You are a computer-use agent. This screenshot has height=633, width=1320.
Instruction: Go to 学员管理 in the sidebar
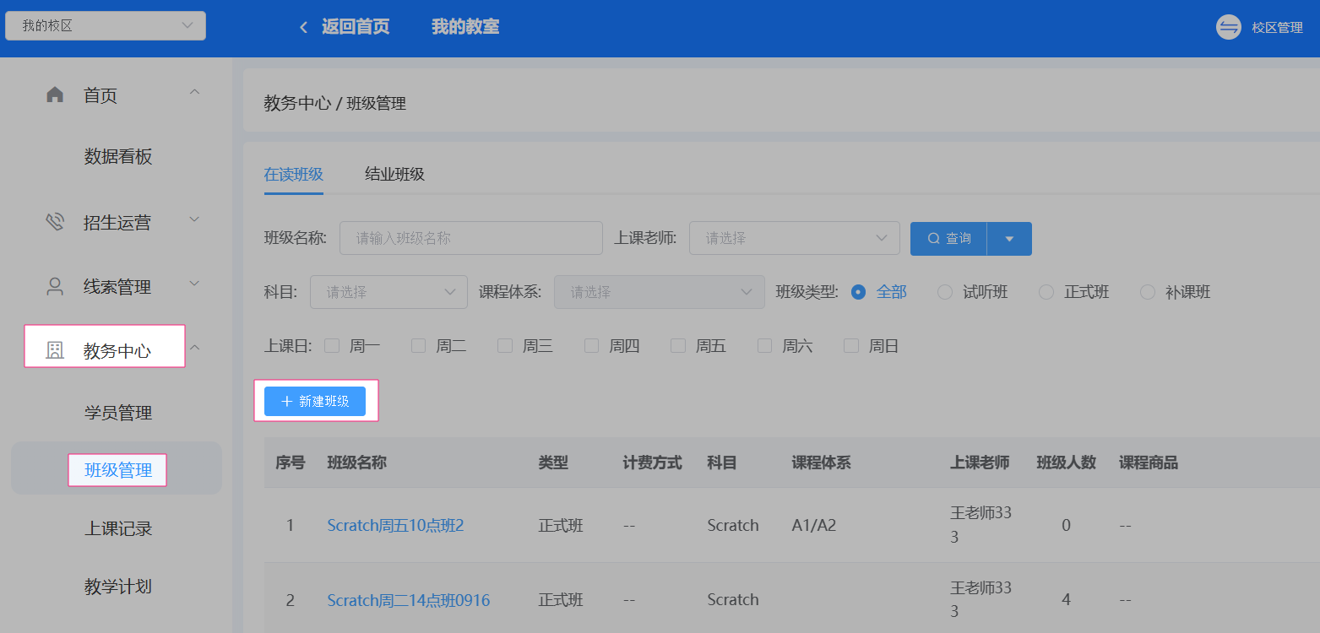(x=117, y=413)
